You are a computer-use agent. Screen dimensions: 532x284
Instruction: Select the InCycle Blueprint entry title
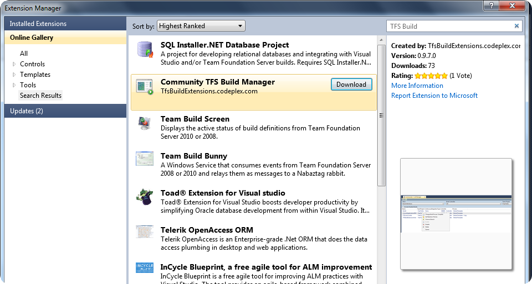point(267,267)
